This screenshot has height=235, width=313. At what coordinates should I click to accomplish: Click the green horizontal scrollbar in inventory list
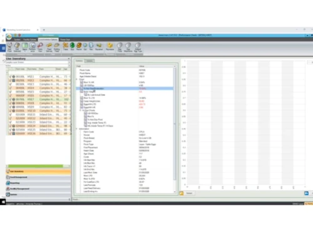point(36,166)
